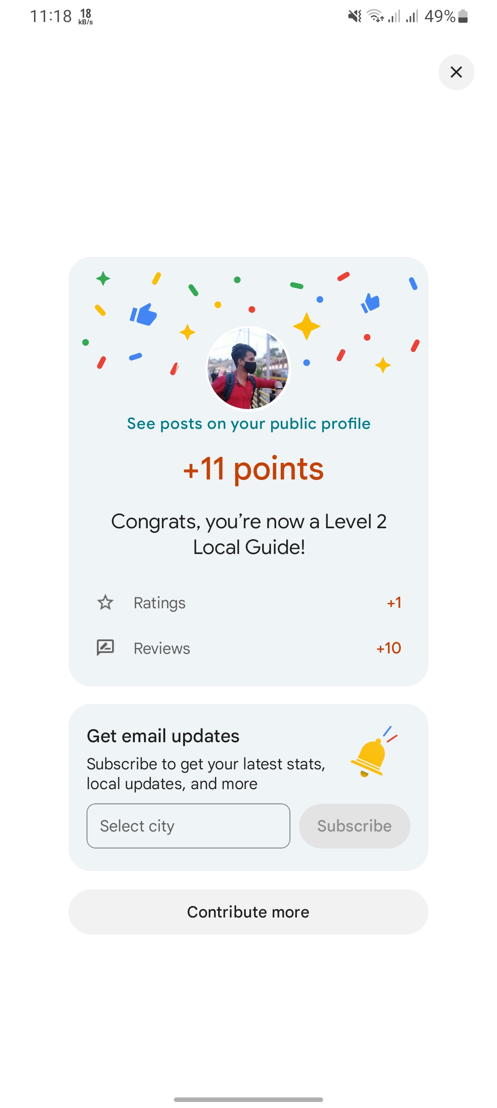Tap the '+11 points' heading
The height and width of the screenshot is (1108, 497).
point(254,469)
